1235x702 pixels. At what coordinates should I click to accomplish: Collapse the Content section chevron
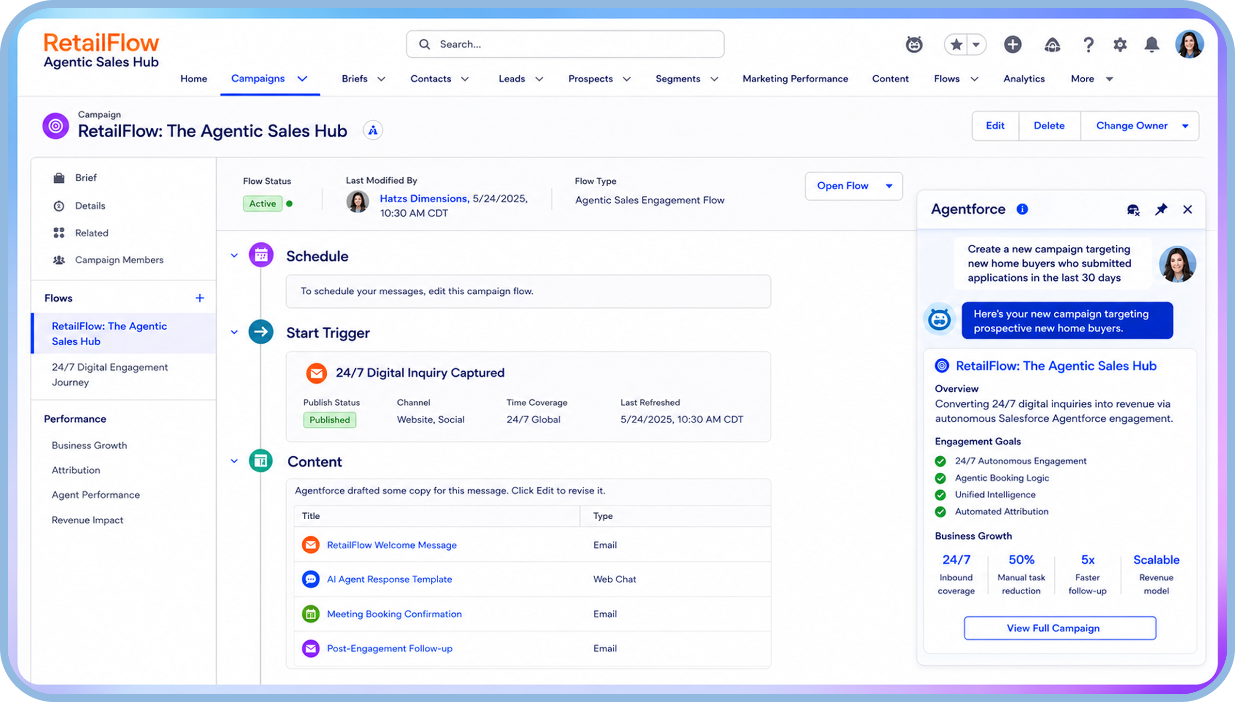coord(234,461)
